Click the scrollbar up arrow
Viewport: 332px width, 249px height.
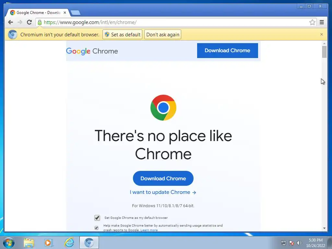click(x=324, y=43)
